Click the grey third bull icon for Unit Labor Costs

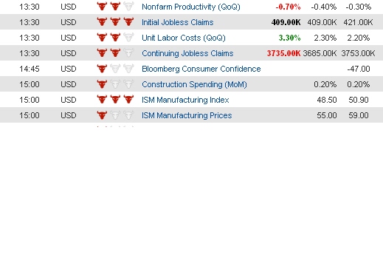128,37
